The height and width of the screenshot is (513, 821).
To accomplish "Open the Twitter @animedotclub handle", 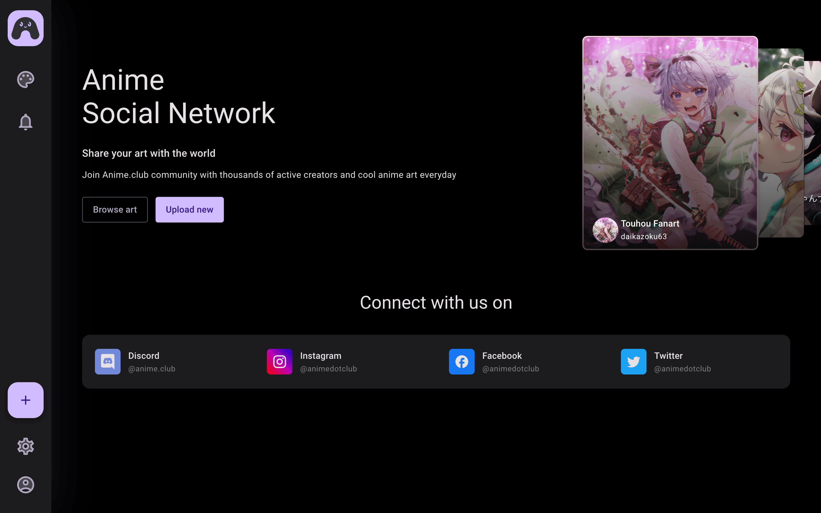I will (x=682, y=369).
